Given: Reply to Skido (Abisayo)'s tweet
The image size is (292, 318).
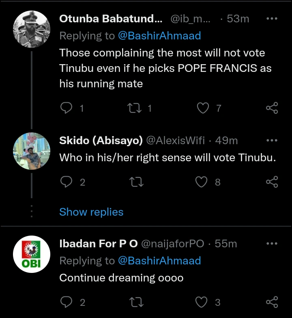Looking at the screenshot, I should pos(66,182).
